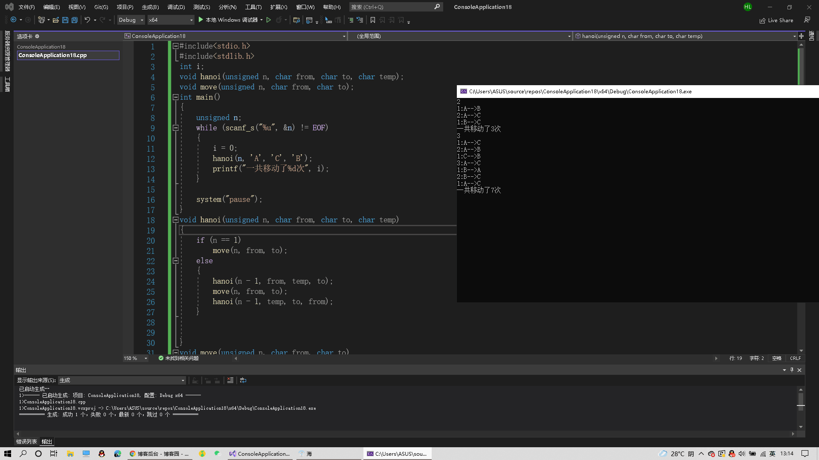Open the x64 platform dropdown
This screenshot has height=460, width=819.
191,20
